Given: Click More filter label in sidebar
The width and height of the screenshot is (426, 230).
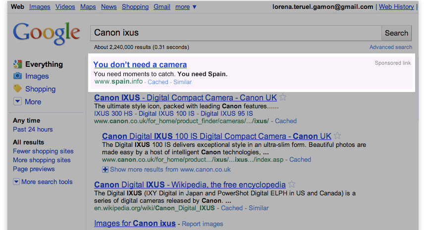Looking at the screenshot, I should click(x=33, y=102).
